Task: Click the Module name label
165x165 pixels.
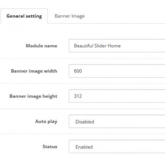Action: click(42, 46)
